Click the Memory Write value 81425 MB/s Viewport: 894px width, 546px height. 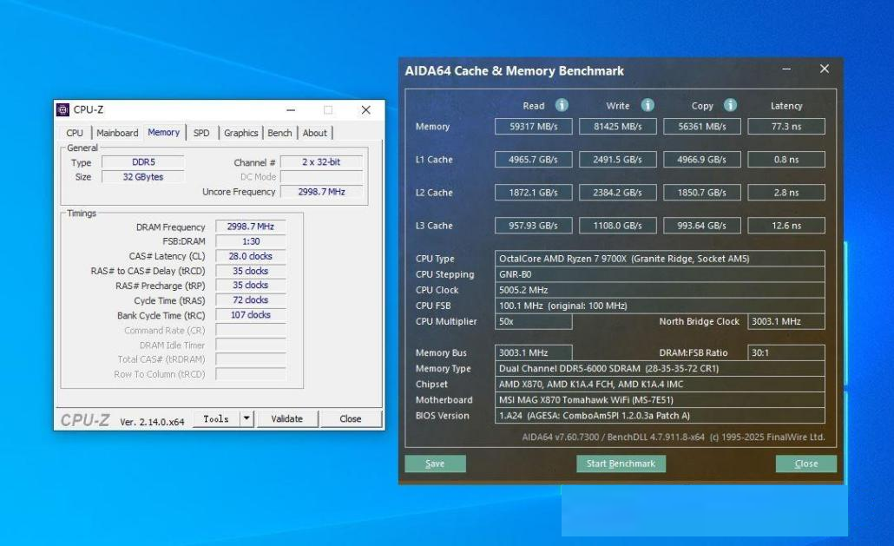[618, 127]
